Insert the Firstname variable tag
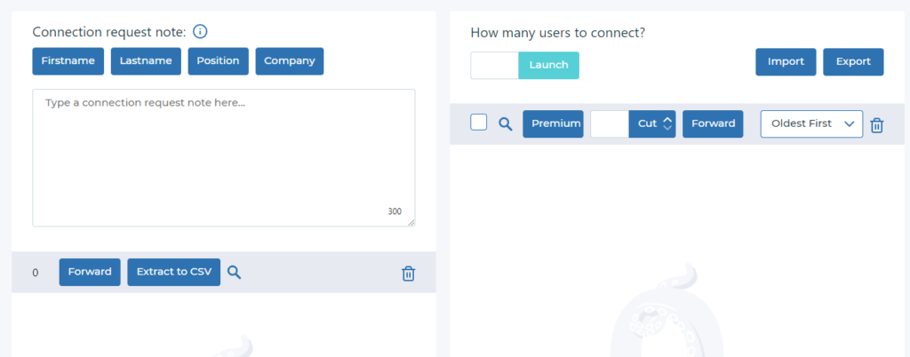The width and height of the screenshot is (910, 357). (68, 61)
